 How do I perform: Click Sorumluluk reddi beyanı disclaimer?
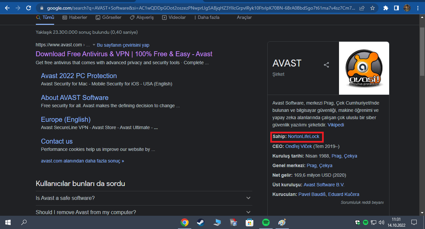[x=362, y=202]
